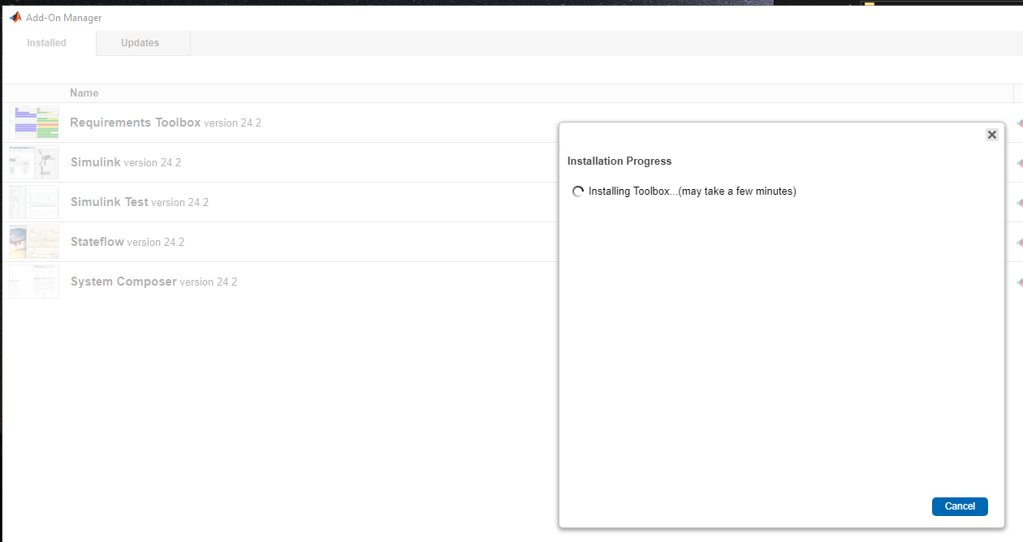Viewport: 1023px width, 542px height.
Task: Click the Installing Toolbox status text
Action: point(692,191)
